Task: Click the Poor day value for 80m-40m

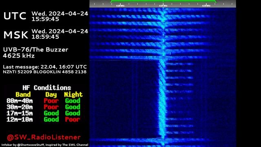Action: click(51, 101)
